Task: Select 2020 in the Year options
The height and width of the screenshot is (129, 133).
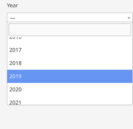Action: click(70, 90)
